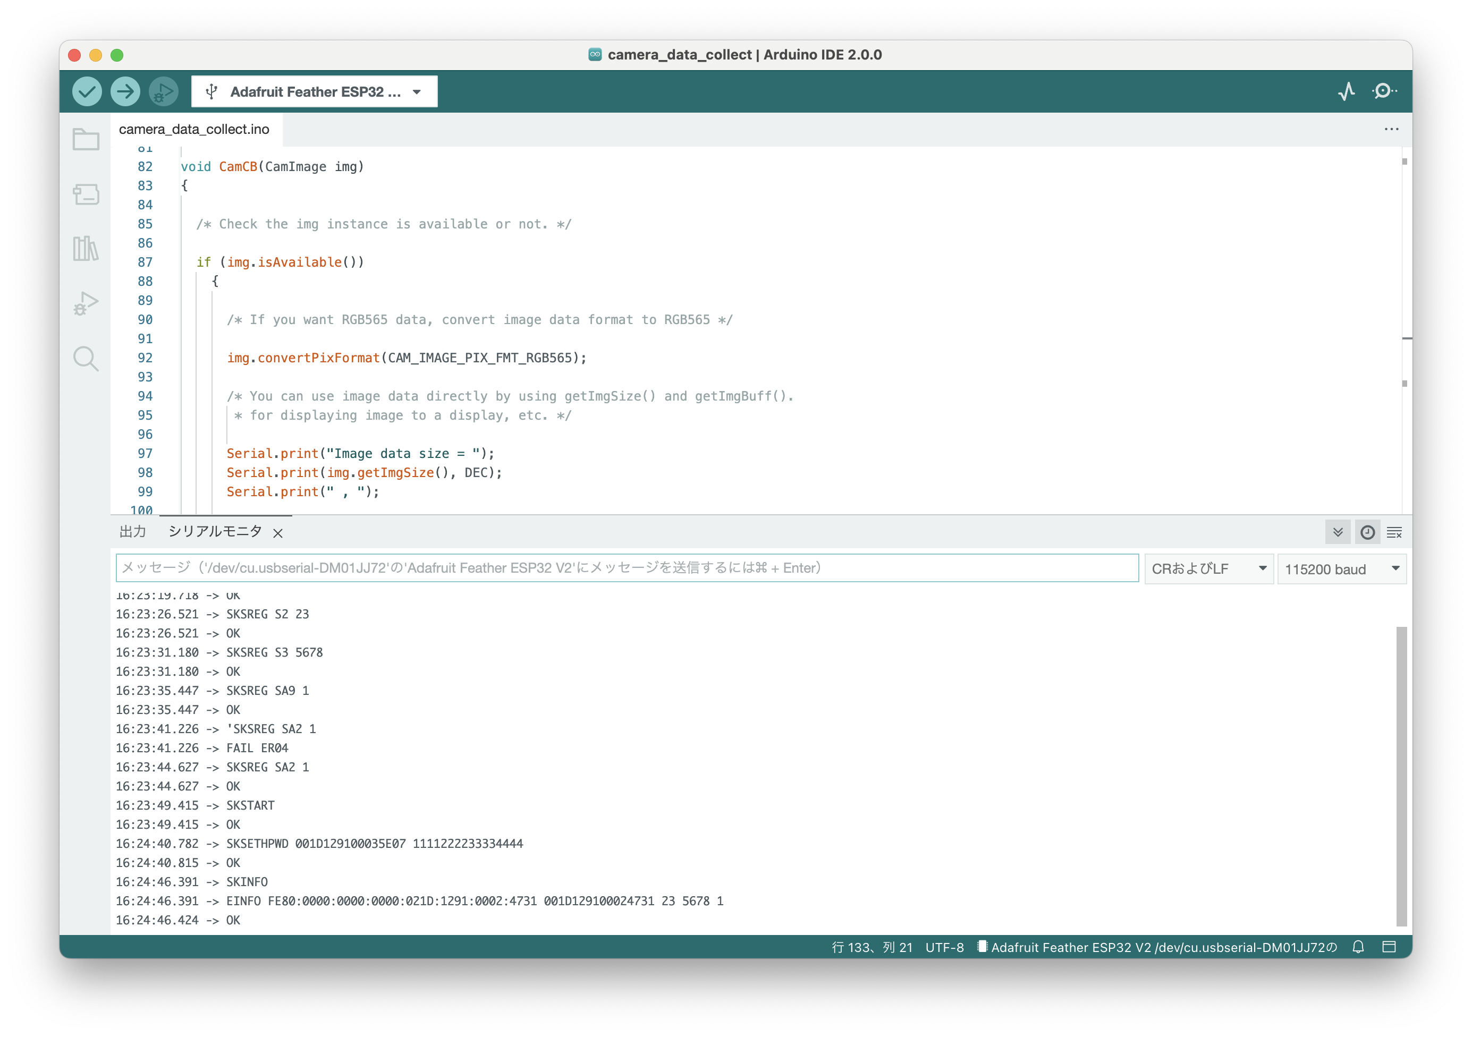
Task: Open the CRおよびLF line ending dropdown
Action: 1208,568
